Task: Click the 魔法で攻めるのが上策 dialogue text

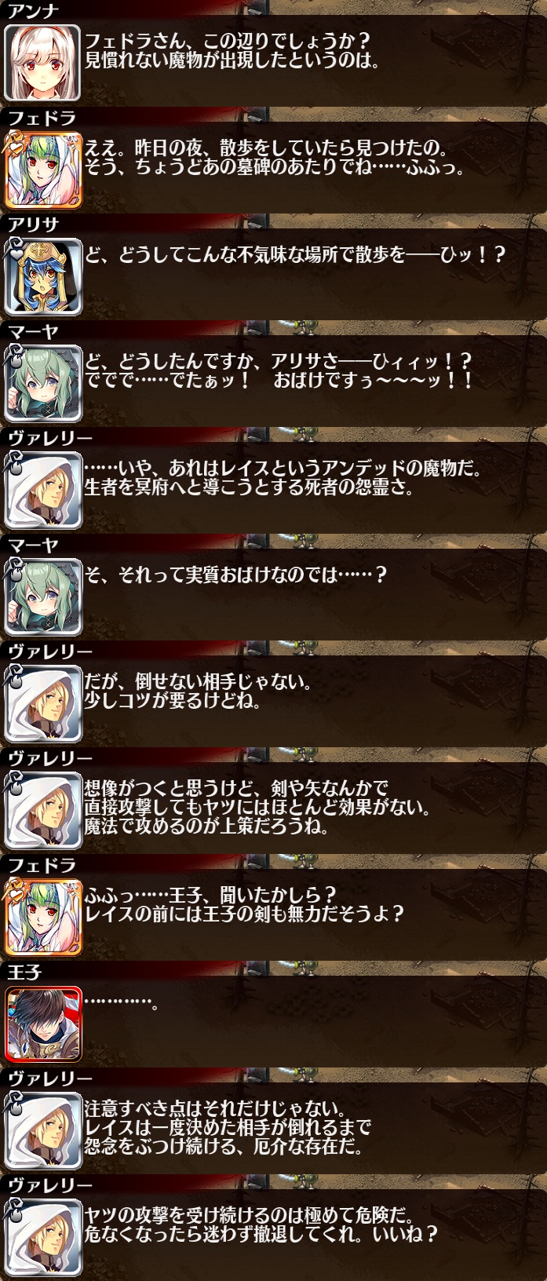Action: coord(206,827)
